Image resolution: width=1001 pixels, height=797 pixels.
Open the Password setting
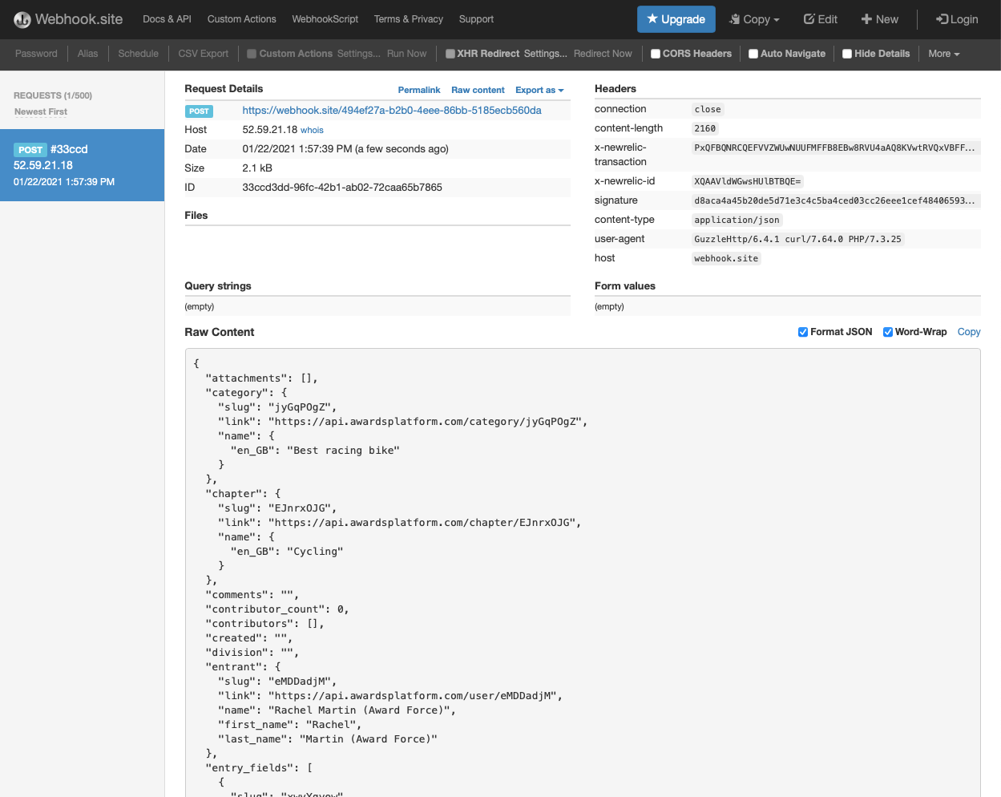click(36, 54)
